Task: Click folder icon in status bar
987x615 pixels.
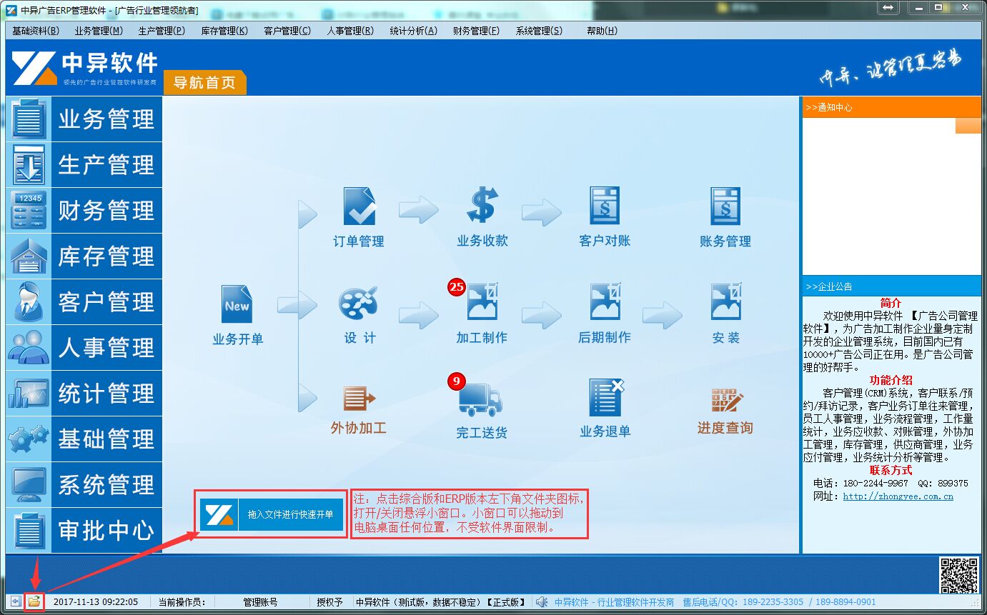Action: (x=34, y=602)
